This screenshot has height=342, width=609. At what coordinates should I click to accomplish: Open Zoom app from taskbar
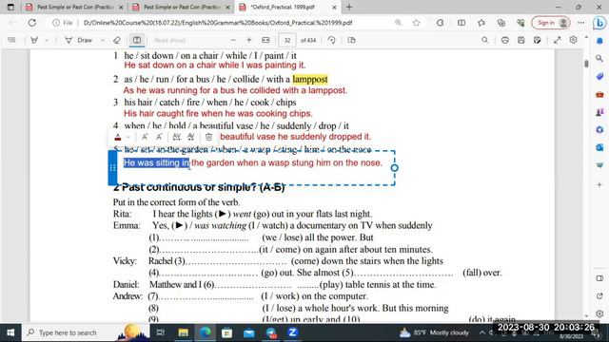[292, 332]
